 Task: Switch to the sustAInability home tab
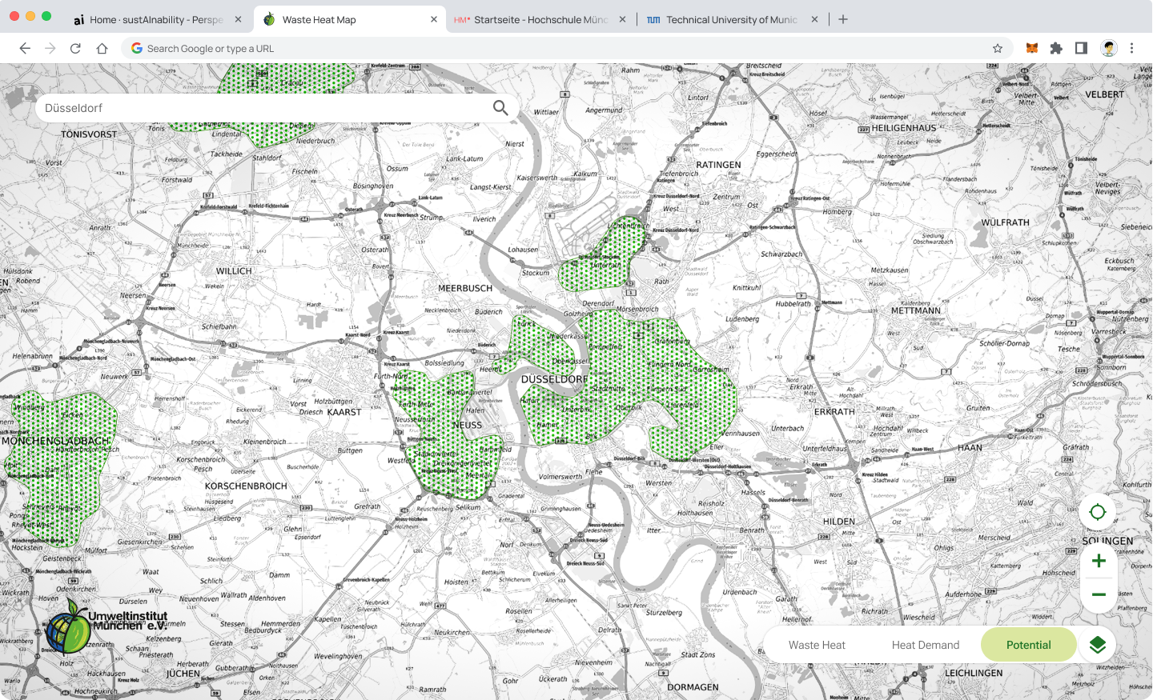tap(156, 19)
